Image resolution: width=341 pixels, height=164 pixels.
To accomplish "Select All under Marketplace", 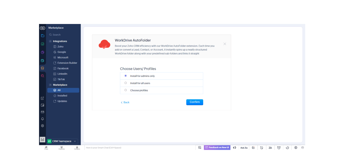I will pyautogui.click(x=63, y=90).
